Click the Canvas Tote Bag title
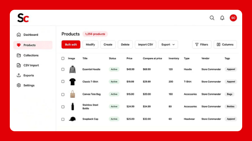 pos(91,94)
